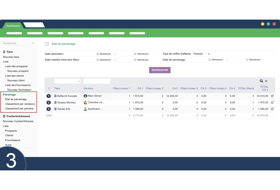Open Liste des clients menu item

pyautogui.click(x=14, y=76)
